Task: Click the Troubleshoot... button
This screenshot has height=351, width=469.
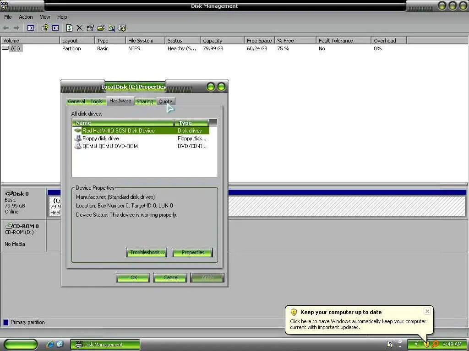Action: (x=147, y=252)
